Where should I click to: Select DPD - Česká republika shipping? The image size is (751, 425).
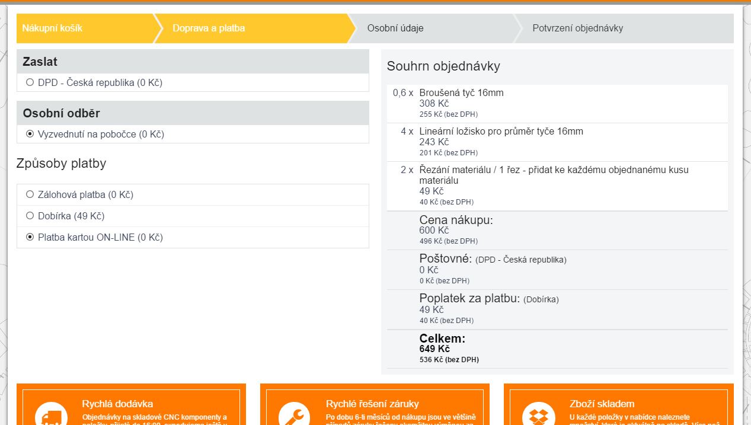[x=30, y=82]
